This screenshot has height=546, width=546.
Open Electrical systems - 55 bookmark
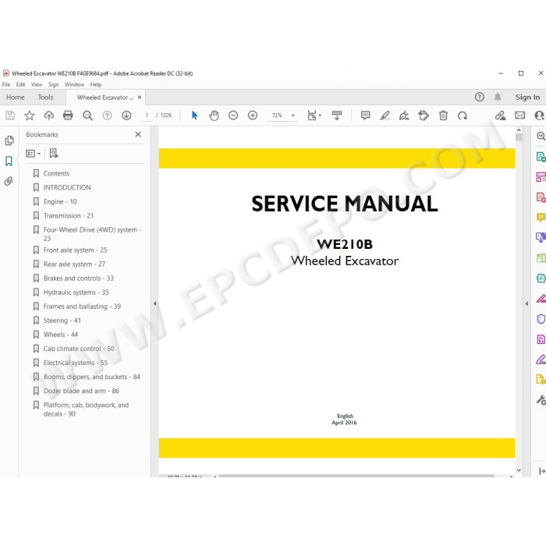tap(75, 363)
